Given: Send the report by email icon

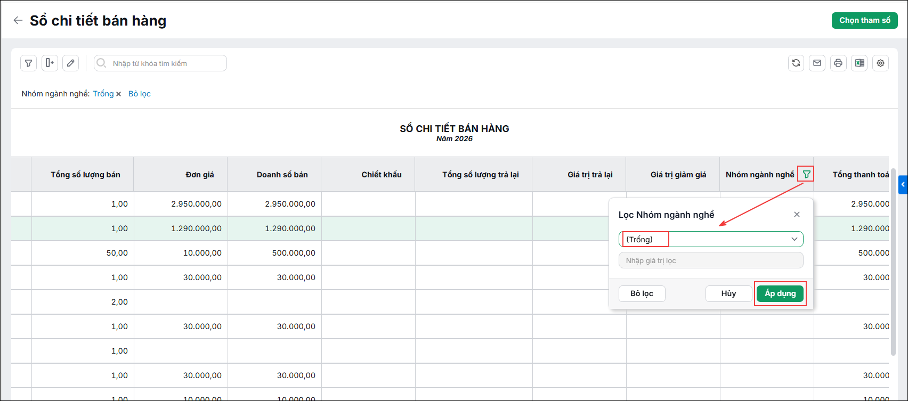Looking at the screenshot, I should [817, 63].
